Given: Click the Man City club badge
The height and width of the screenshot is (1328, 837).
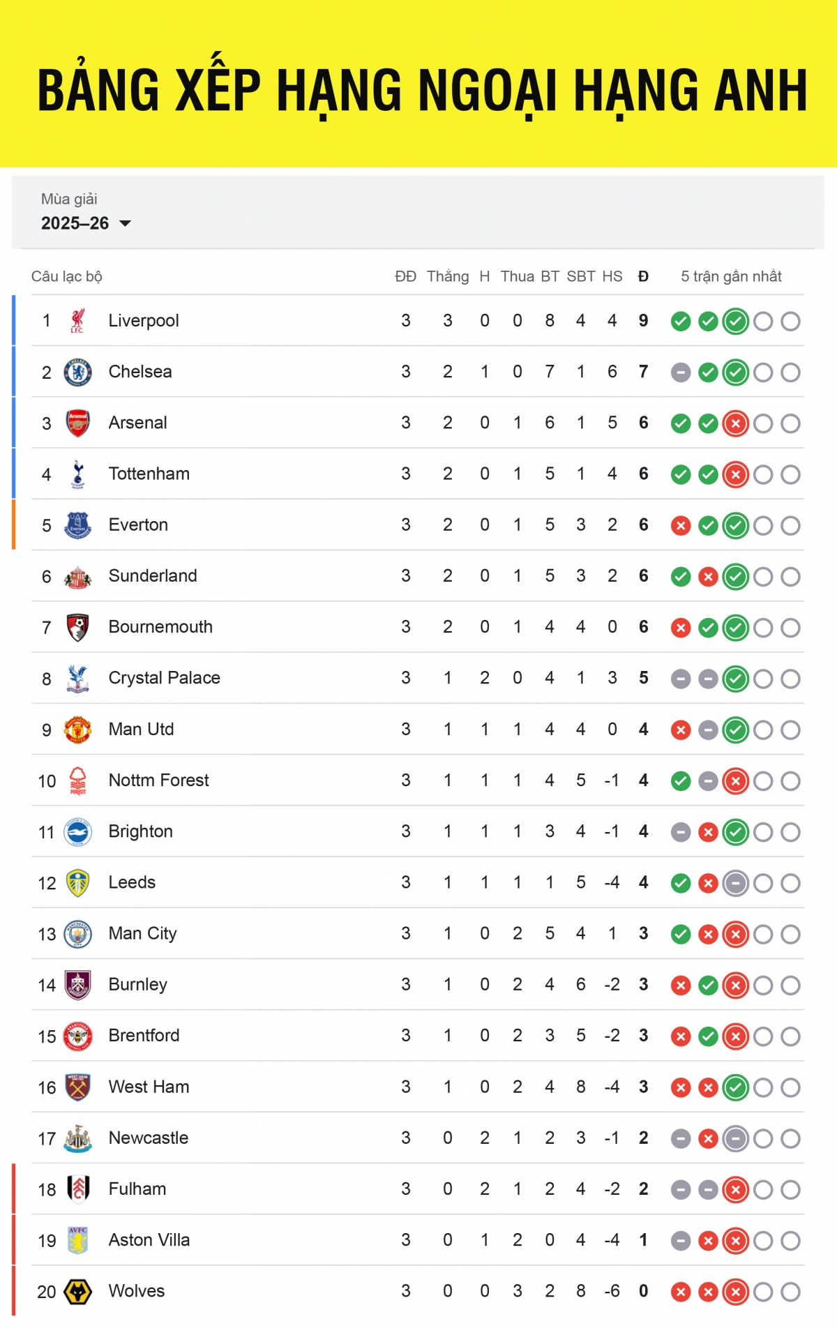Looking at the screenshot, I should [x=77, y=934].
